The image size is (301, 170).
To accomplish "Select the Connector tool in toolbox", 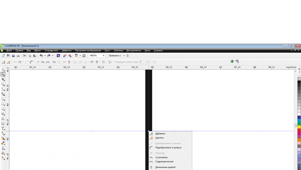I will click(3, 133).
